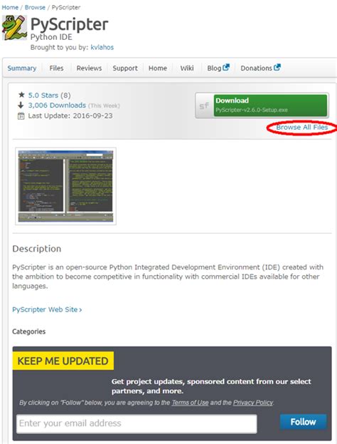Open the Reviews tab

pos(89,68)
